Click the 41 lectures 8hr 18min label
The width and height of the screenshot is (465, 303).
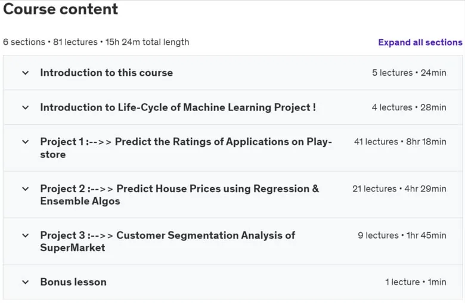click(400, 142)
